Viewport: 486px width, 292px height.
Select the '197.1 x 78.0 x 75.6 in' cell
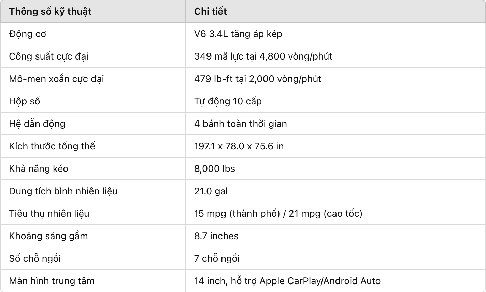point(239,146)
